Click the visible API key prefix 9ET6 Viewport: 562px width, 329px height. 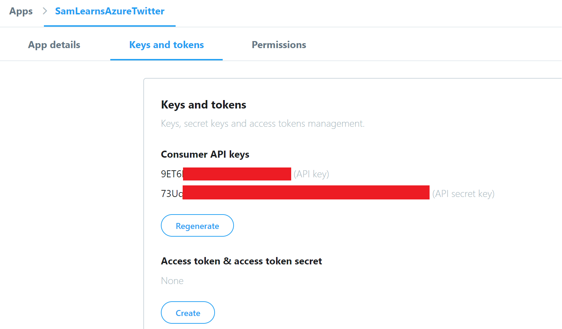(x=171, y=174)
